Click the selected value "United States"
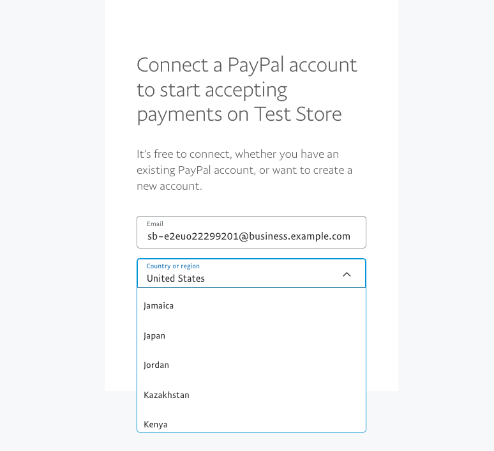This screenshot has height=451, width=494. pos(176,279)
